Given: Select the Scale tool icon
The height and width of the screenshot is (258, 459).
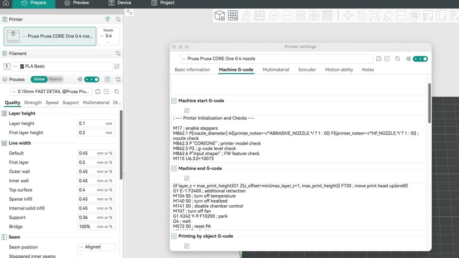Looking at the screenshot, I should click(x=375, y=16).
